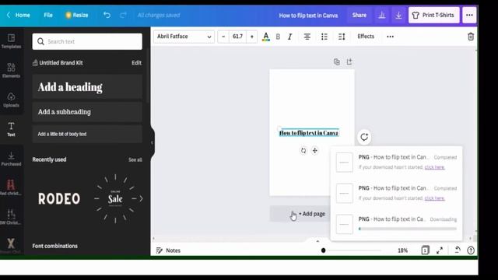The image size is (498, 280).
Task: Click here link in first PNG download
Action: pyautogui.click(x=434, y=167)
